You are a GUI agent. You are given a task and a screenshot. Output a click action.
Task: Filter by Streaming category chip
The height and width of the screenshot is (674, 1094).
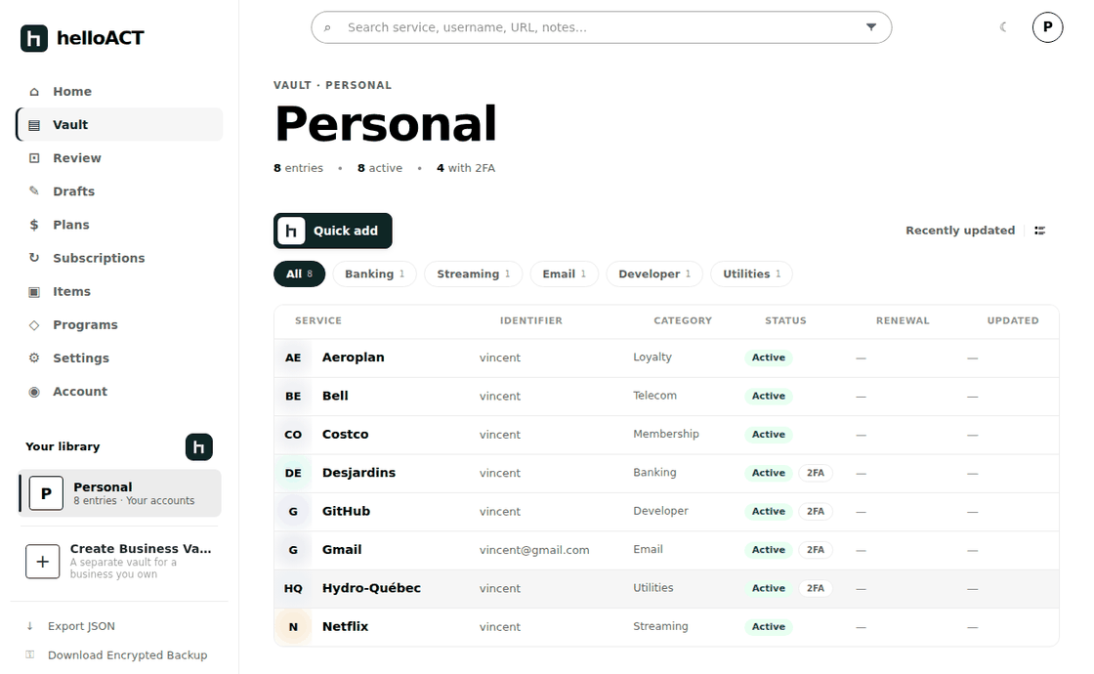click(x=473, y=274)
